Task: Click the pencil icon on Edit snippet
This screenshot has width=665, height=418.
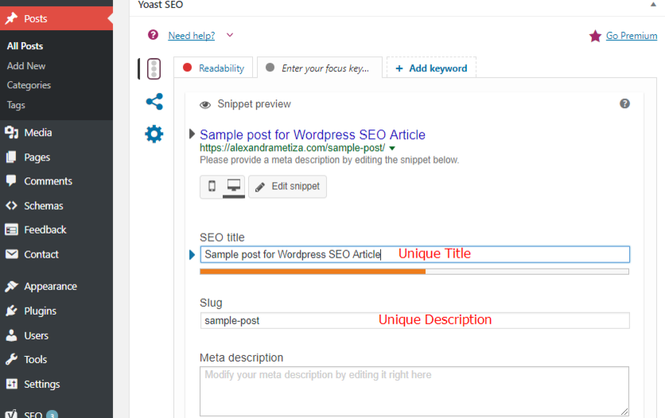Action: pyautogui.click(x=260, y=187)
